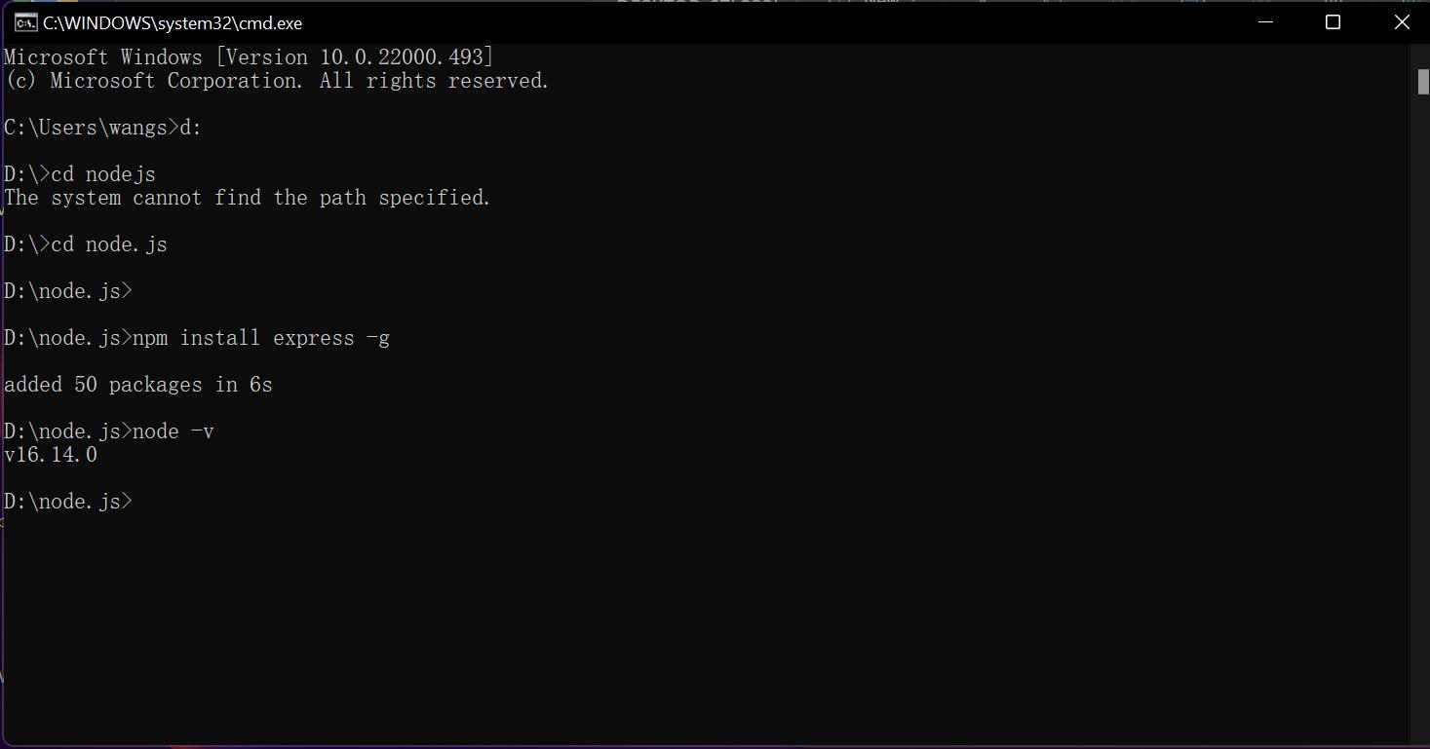
Task: Click the 'cd nodejs' command text
Action: point(107,173)
